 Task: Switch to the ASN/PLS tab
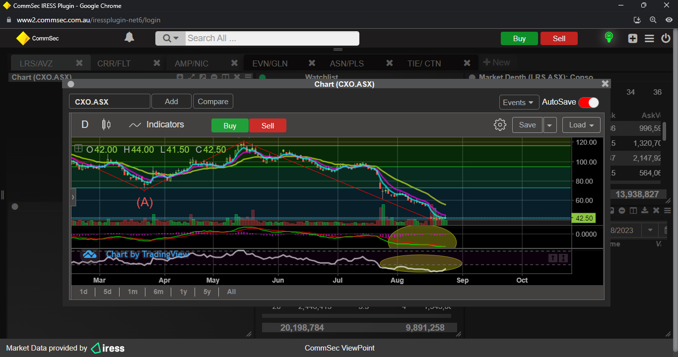click(x=347, y=63)
